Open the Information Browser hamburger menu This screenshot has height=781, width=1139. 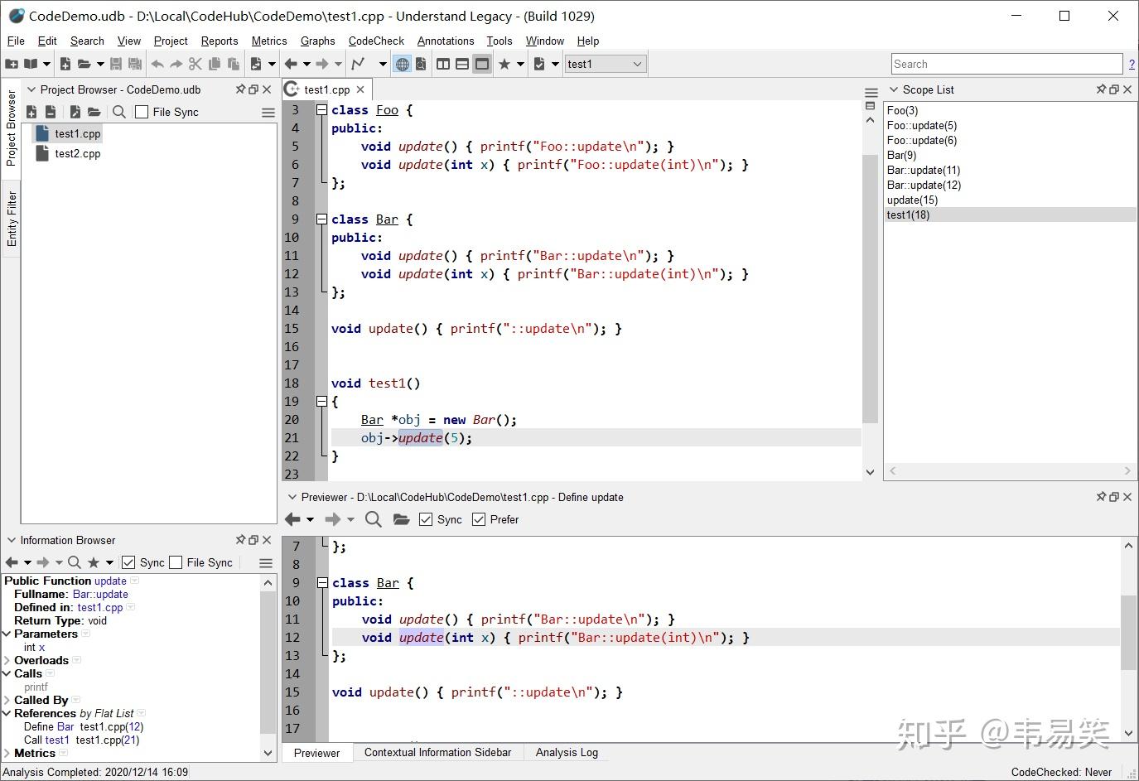click(x=266, y=562)
